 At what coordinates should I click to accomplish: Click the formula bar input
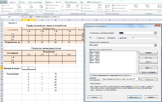coord(97,17)
